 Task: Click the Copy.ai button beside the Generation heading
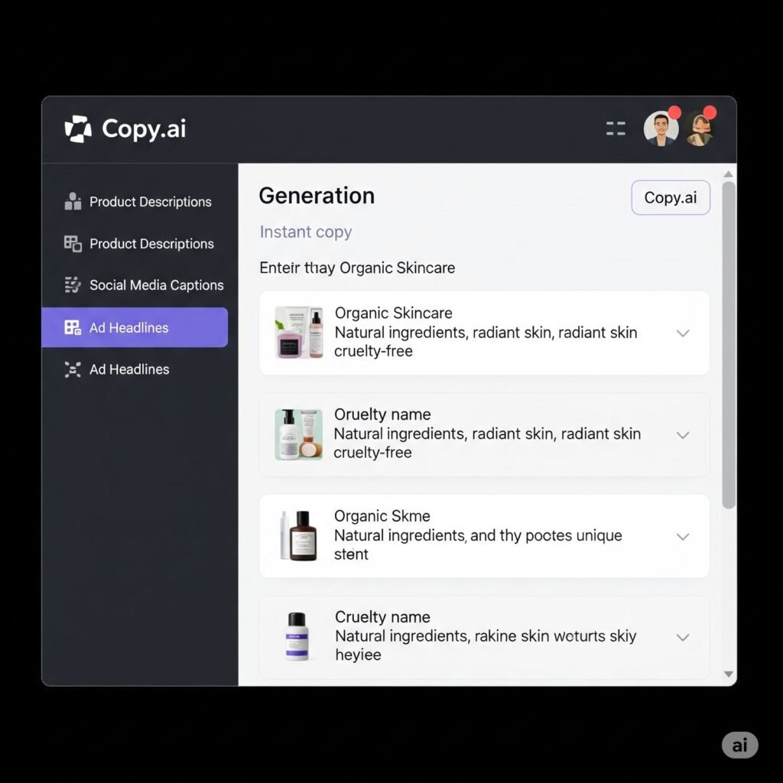click(x=671, y=198)
